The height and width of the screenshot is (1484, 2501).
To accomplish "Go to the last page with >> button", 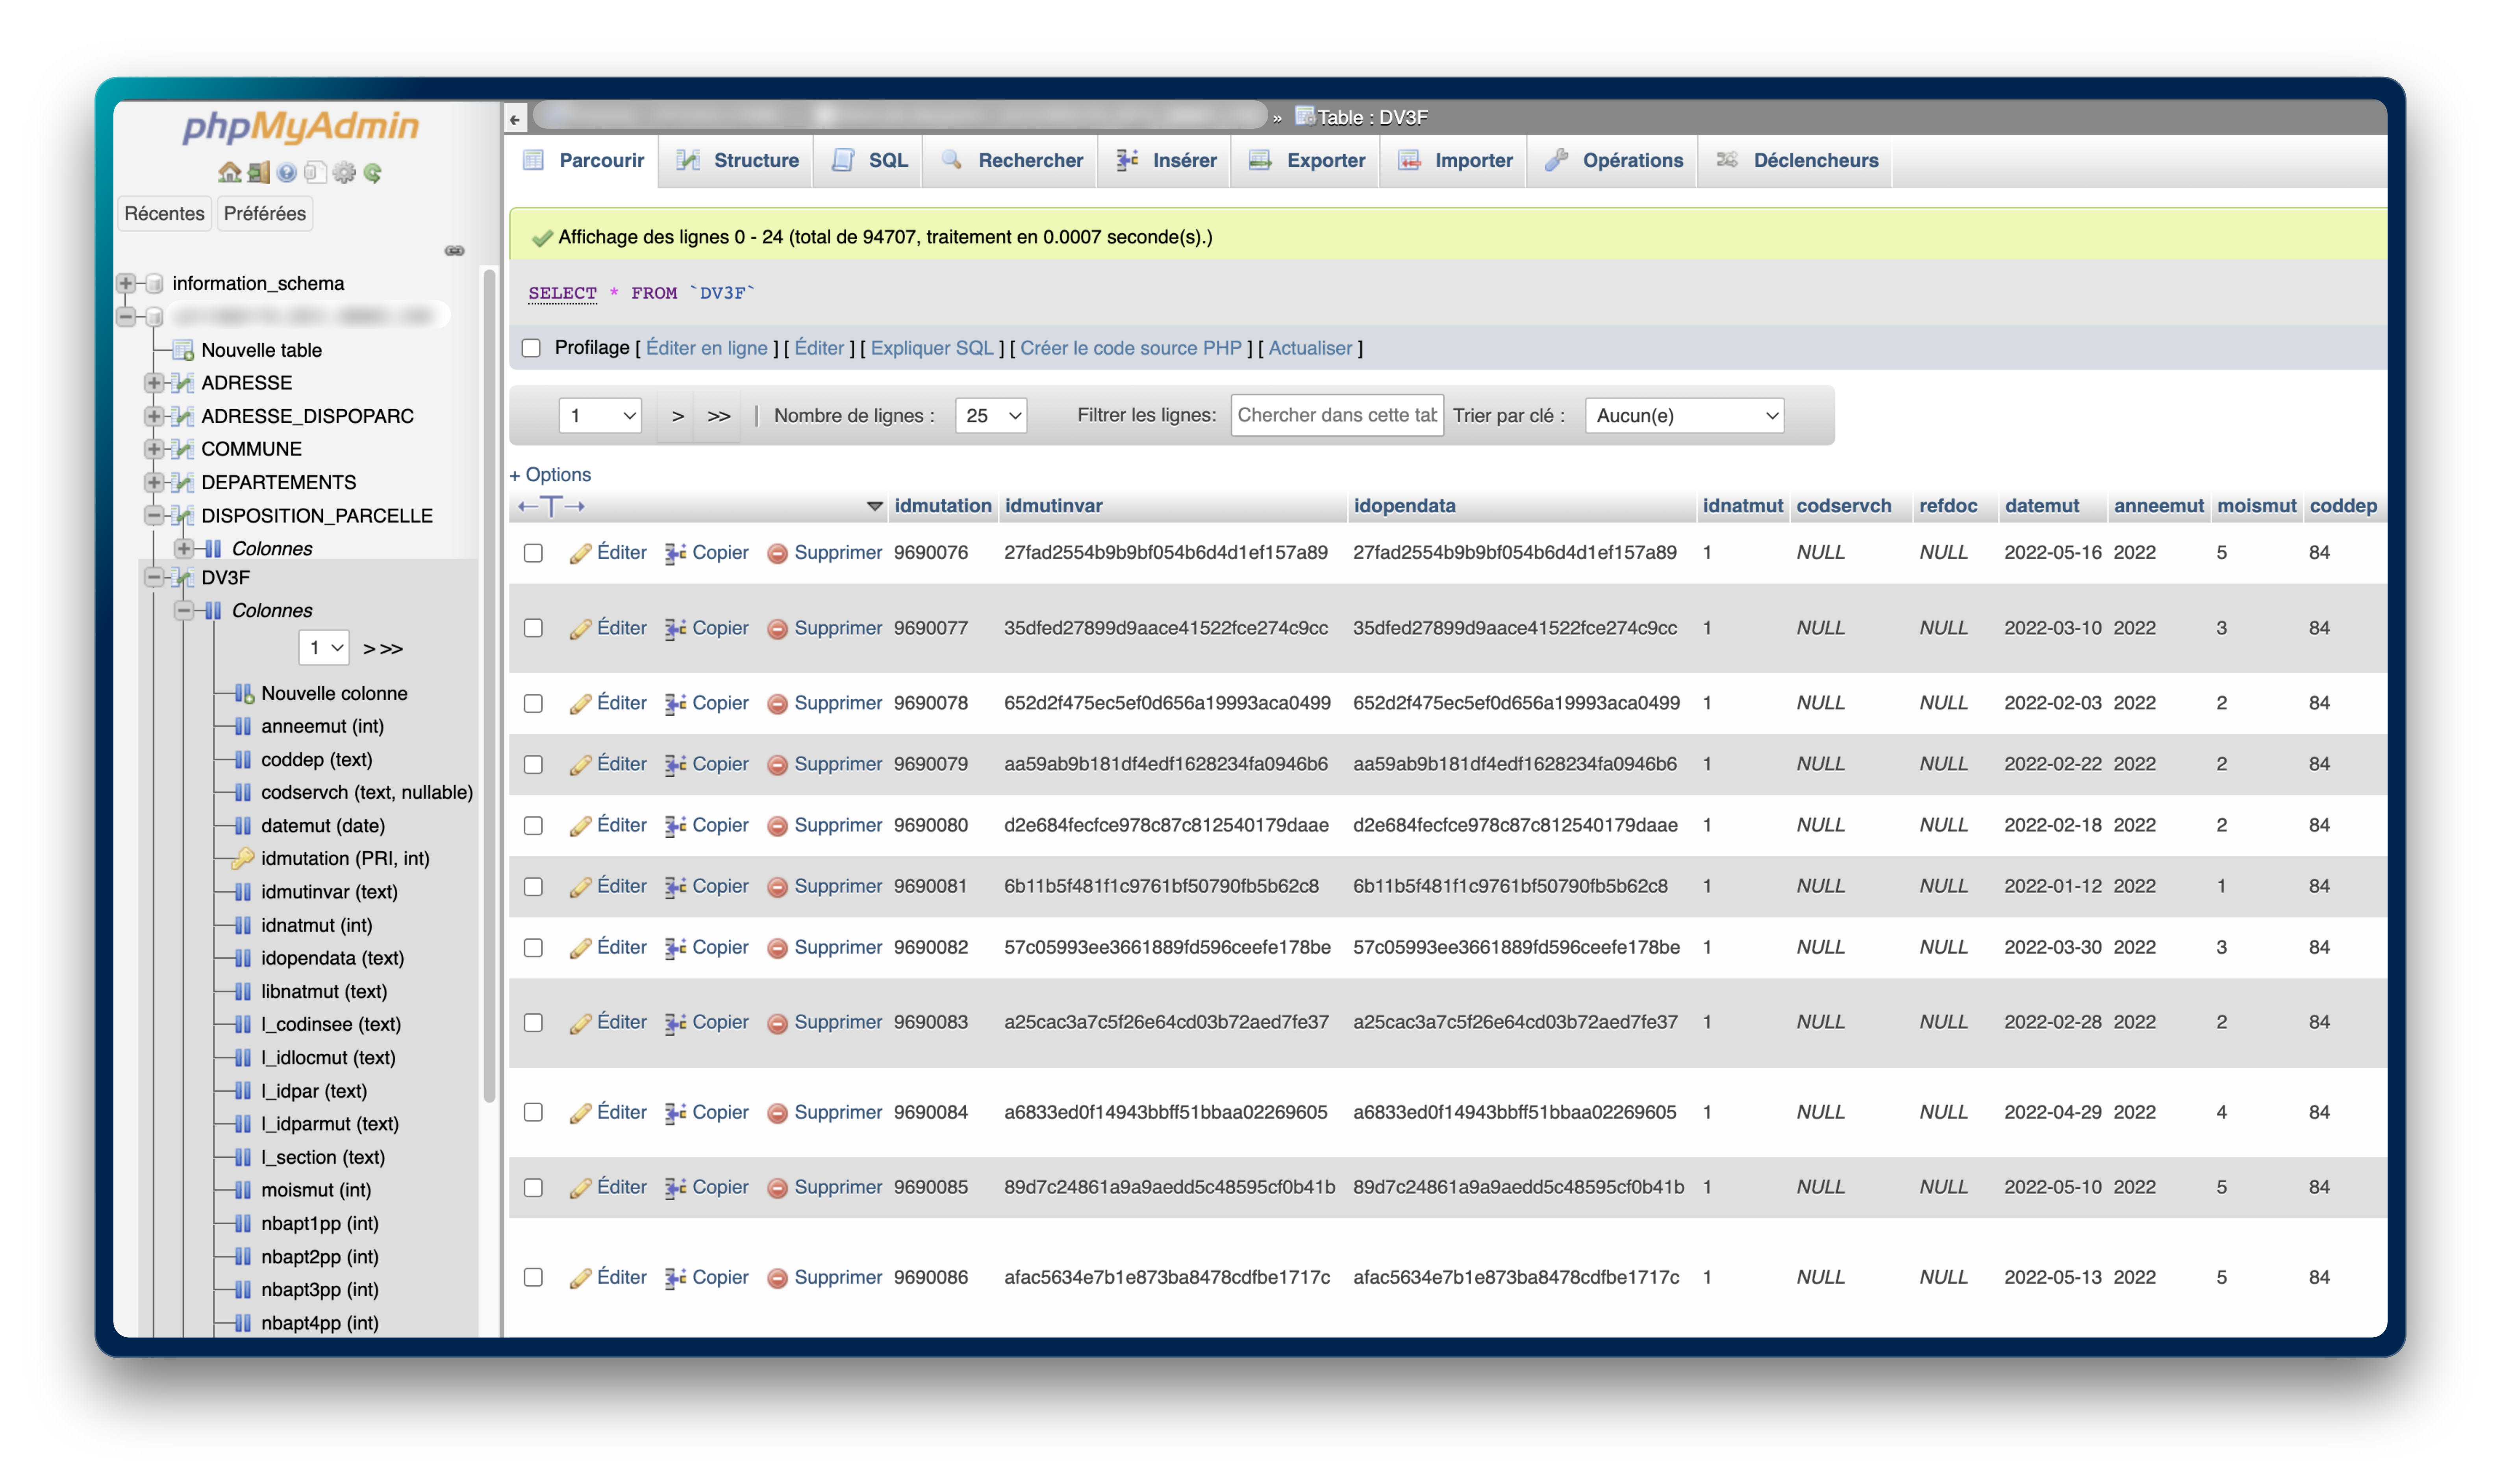I will click(x=718, y=416).
